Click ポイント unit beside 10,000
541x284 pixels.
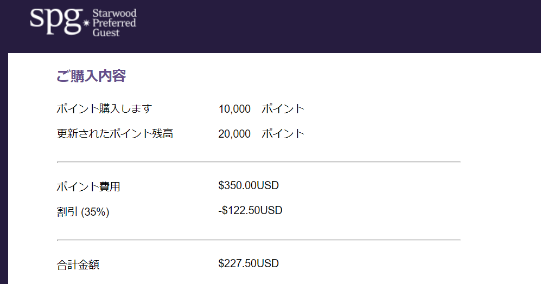(x=283, y=109)
